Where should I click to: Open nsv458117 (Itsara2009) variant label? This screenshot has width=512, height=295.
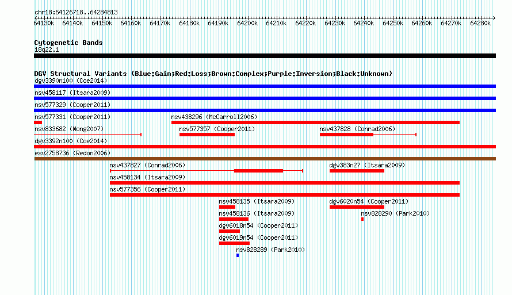click(x=72, y=93)
